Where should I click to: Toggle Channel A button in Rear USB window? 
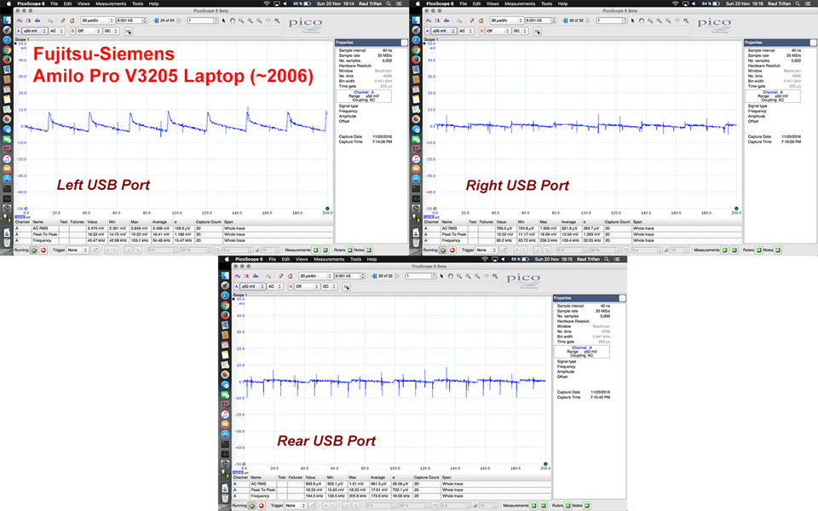(x=236, y=287)
